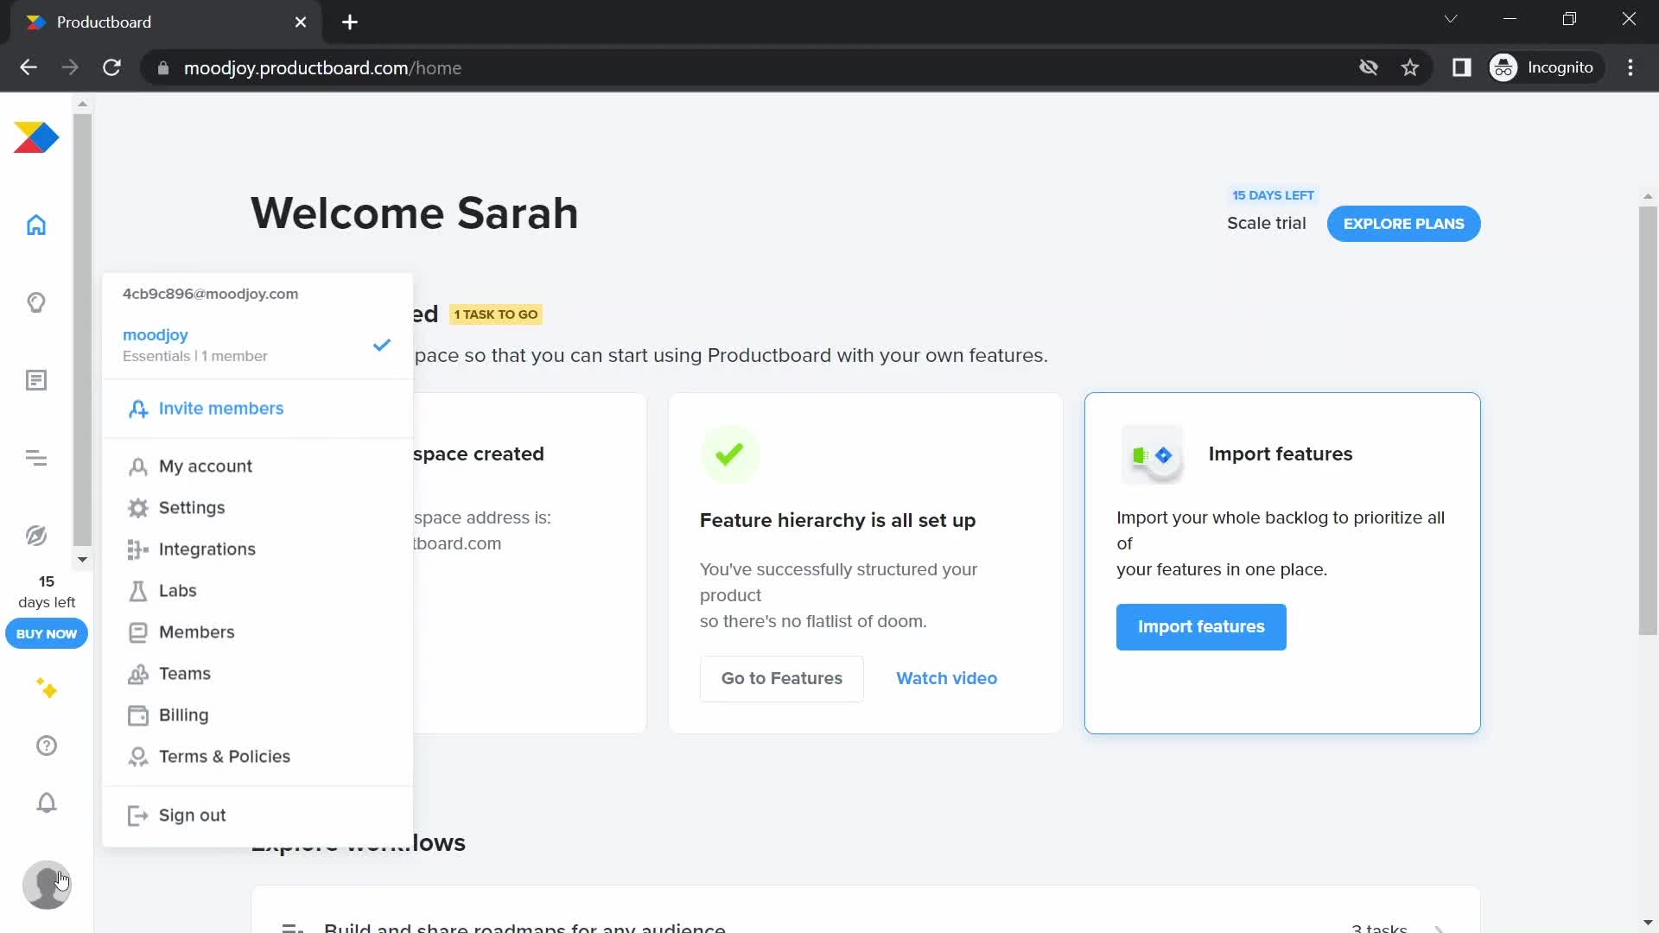Click the tracking protection eye icon
This screenshot has height=933, width=1659.
point(1369,67)
